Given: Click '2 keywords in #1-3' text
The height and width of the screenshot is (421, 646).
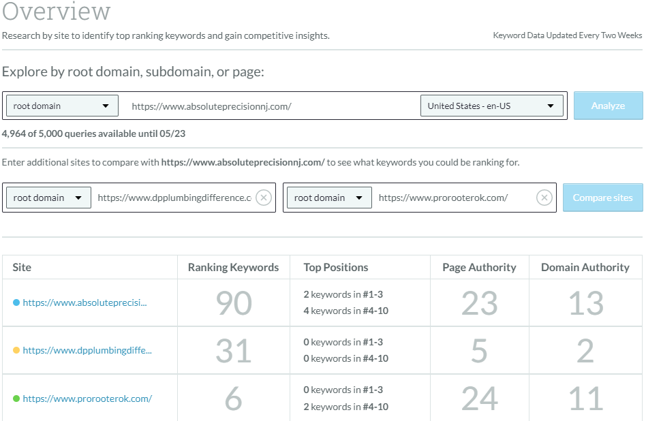Looking at the screenshot, I should coord(343,294).
